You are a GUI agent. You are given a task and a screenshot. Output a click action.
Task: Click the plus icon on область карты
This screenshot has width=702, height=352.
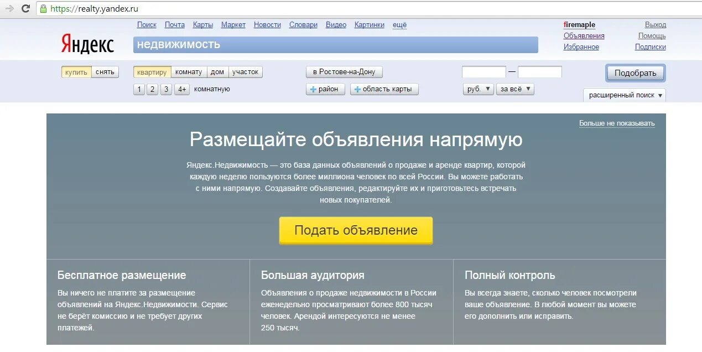pyautogui.click(x=357, y=89)
